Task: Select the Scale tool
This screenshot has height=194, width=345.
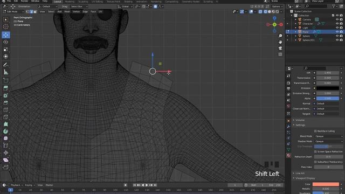Action: click(x=6, y=49)
